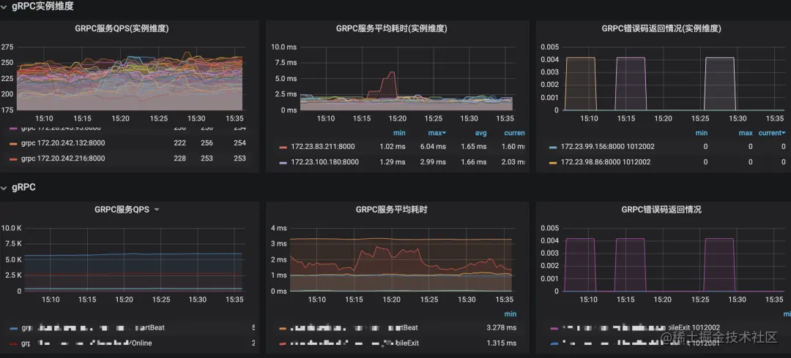Sort error-code legend by current column
The width and height of the screenshot is (791, 358).
(x=772, y=133)
